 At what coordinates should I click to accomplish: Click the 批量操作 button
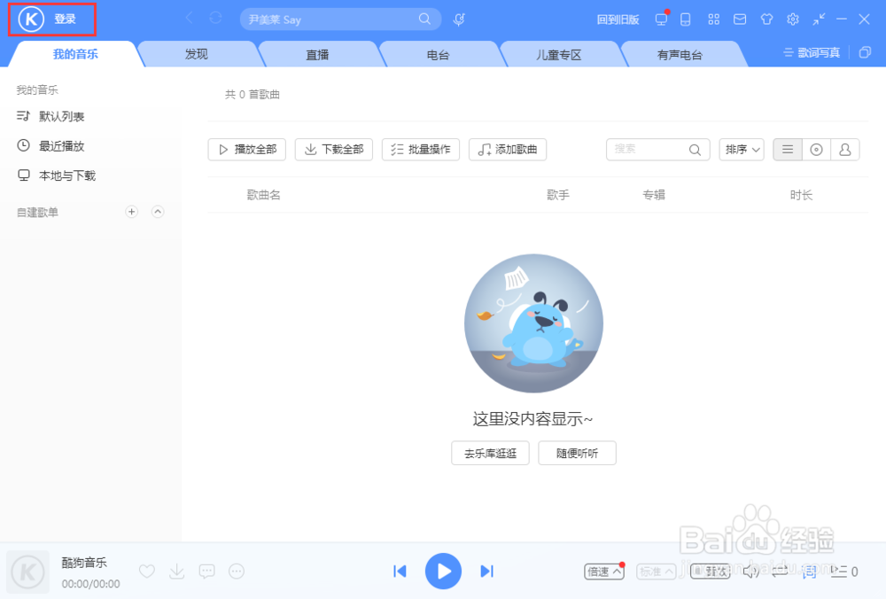[421, 150]
